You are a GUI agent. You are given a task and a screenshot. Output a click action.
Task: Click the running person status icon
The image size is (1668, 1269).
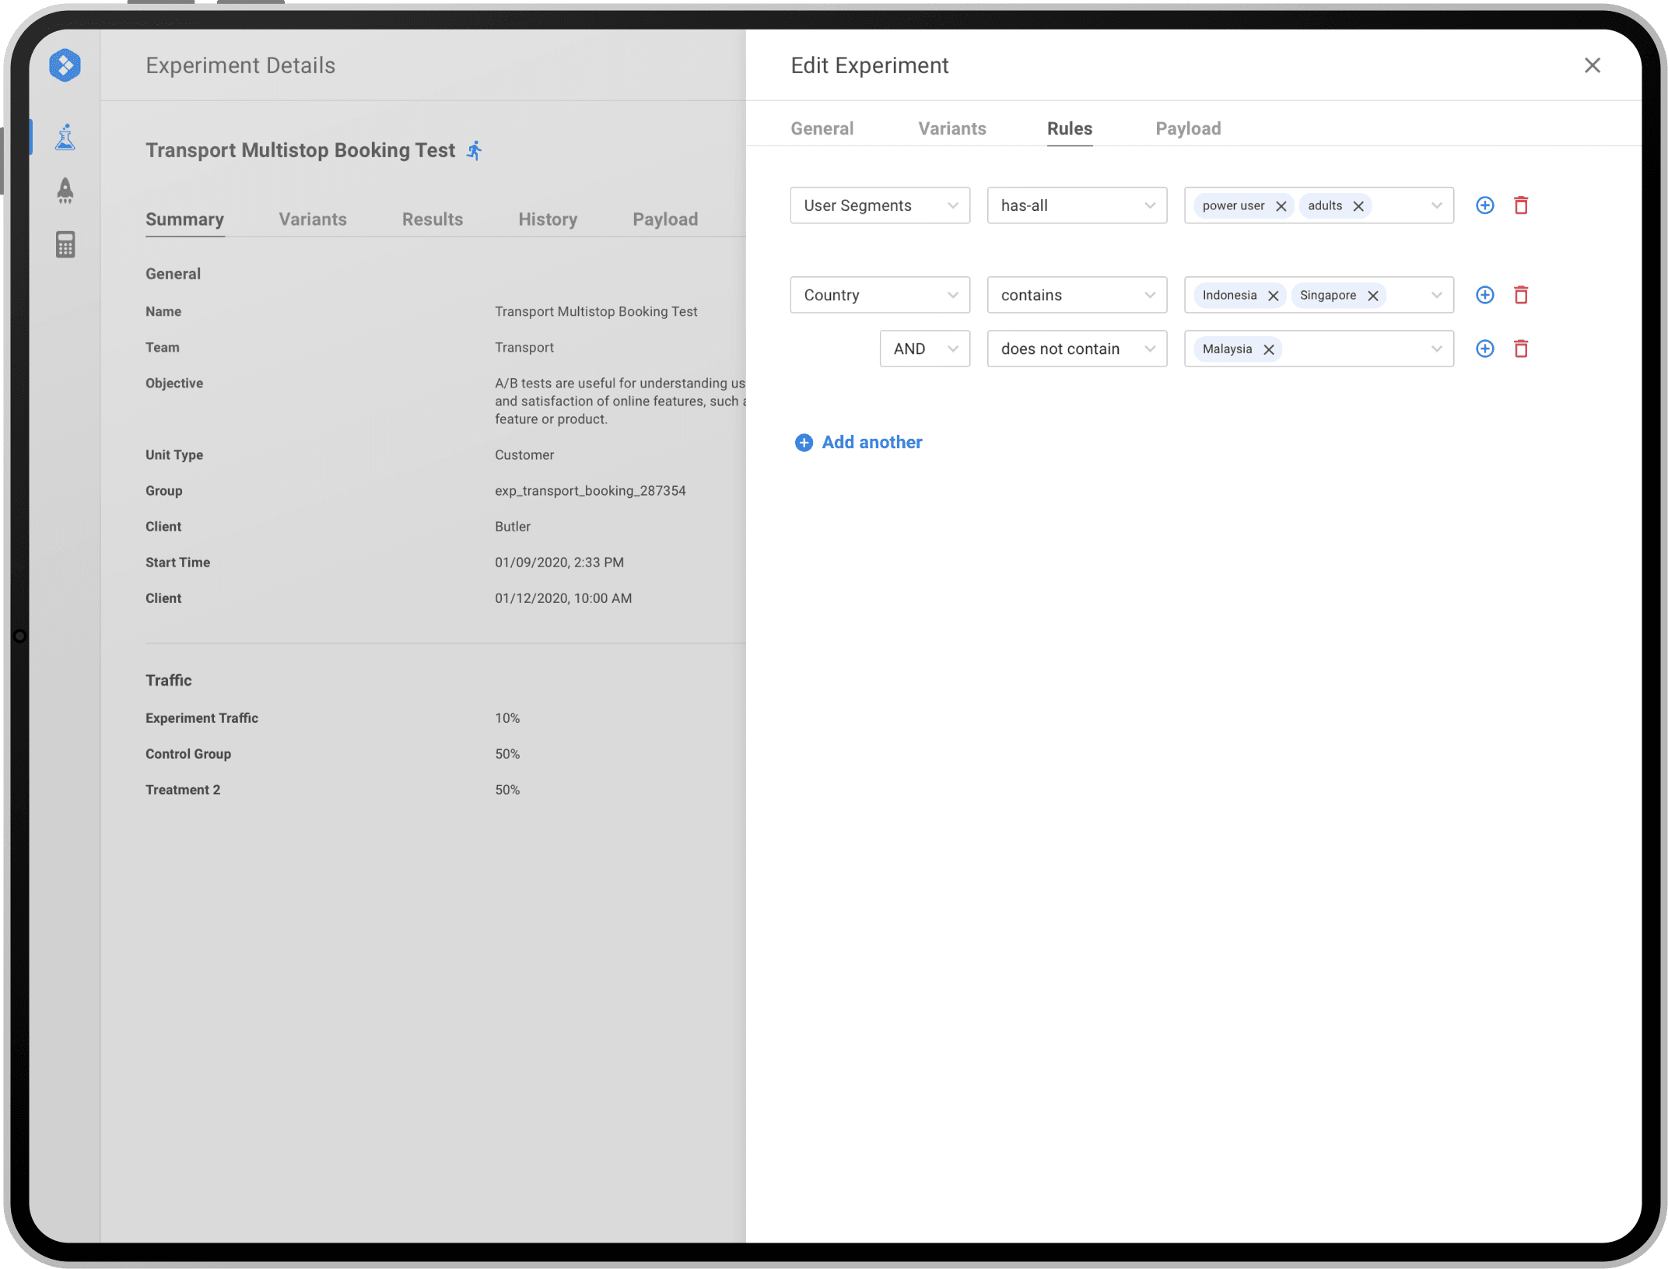click(x=475, y=150)
